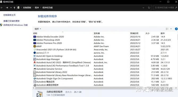Change view with the view options icon
The height and width of the screenshot is (97, 178).
167,29
